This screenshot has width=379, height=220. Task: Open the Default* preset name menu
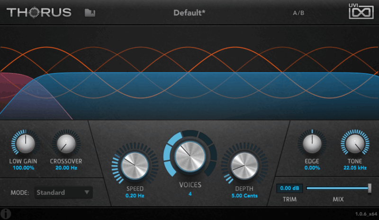189,12
